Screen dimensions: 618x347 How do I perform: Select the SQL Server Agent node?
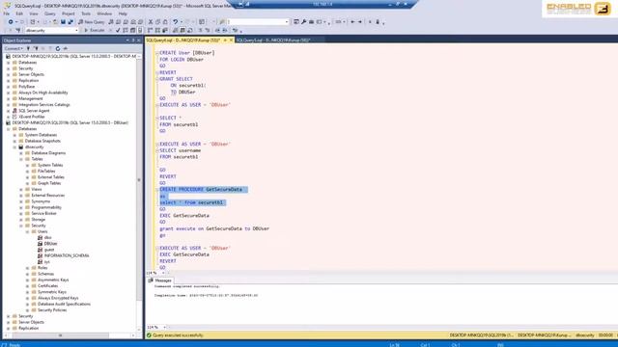34,111
